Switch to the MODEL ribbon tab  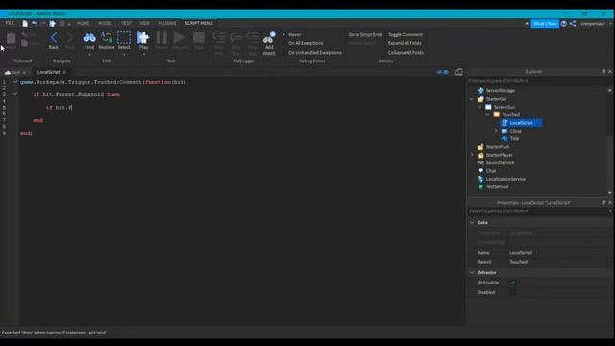tap(105, 23)
